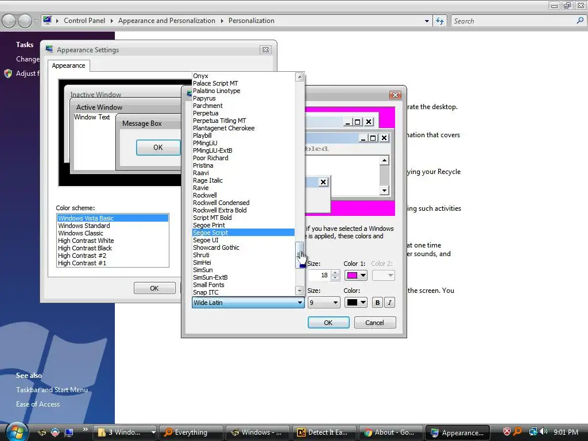Select Small Fonts entry
Screen dimensions: 588x441
pyautogui.click(x=243, y=285)
